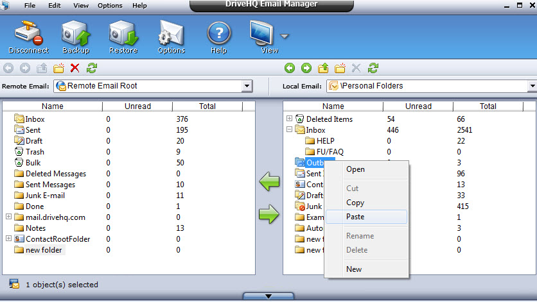537x302 pixels.
Task: Choose Open in the context menu
Action: [x=366, y=169]
